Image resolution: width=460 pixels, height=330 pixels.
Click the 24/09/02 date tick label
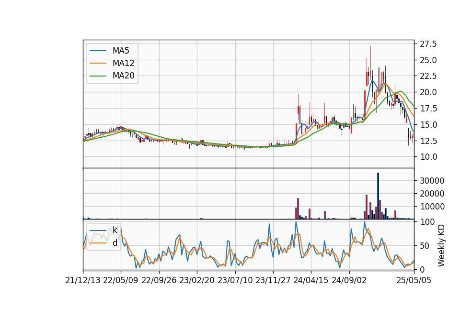coord(349,280)
